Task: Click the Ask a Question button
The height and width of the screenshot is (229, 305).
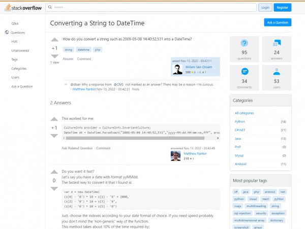Action: (x=278, y=22)
